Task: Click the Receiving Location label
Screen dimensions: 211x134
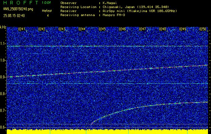Action: click(x=78, y=7)
